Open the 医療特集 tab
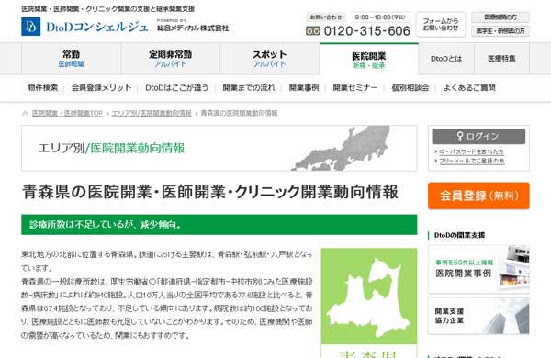 [x=501, y=59]
